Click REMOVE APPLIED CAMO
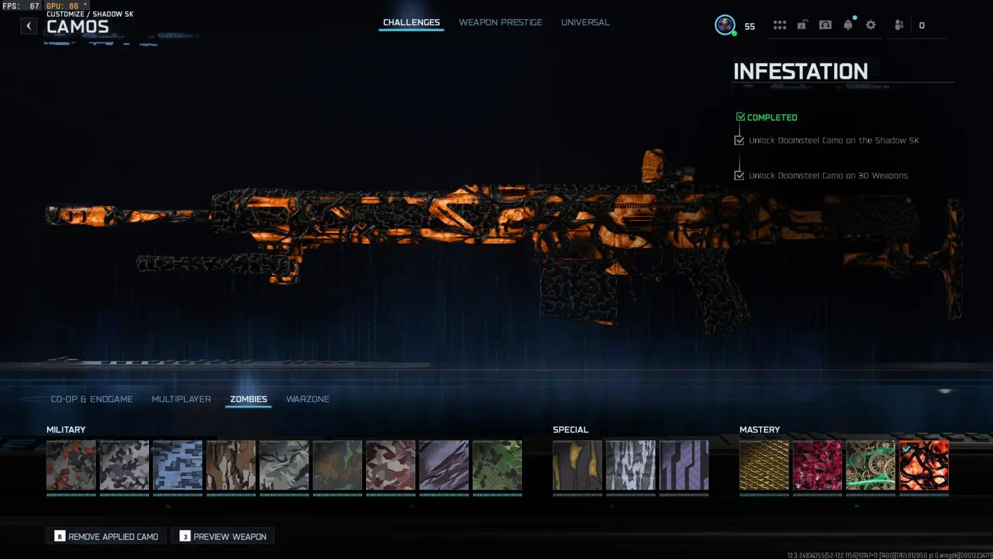Screen dimensions: 993x559 tap(105, 536)
